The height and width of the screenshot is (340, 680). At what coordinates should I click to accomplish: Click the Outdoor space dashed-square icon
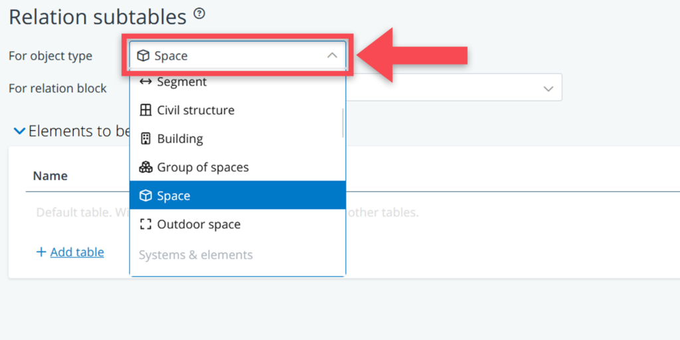coord(146,224)
